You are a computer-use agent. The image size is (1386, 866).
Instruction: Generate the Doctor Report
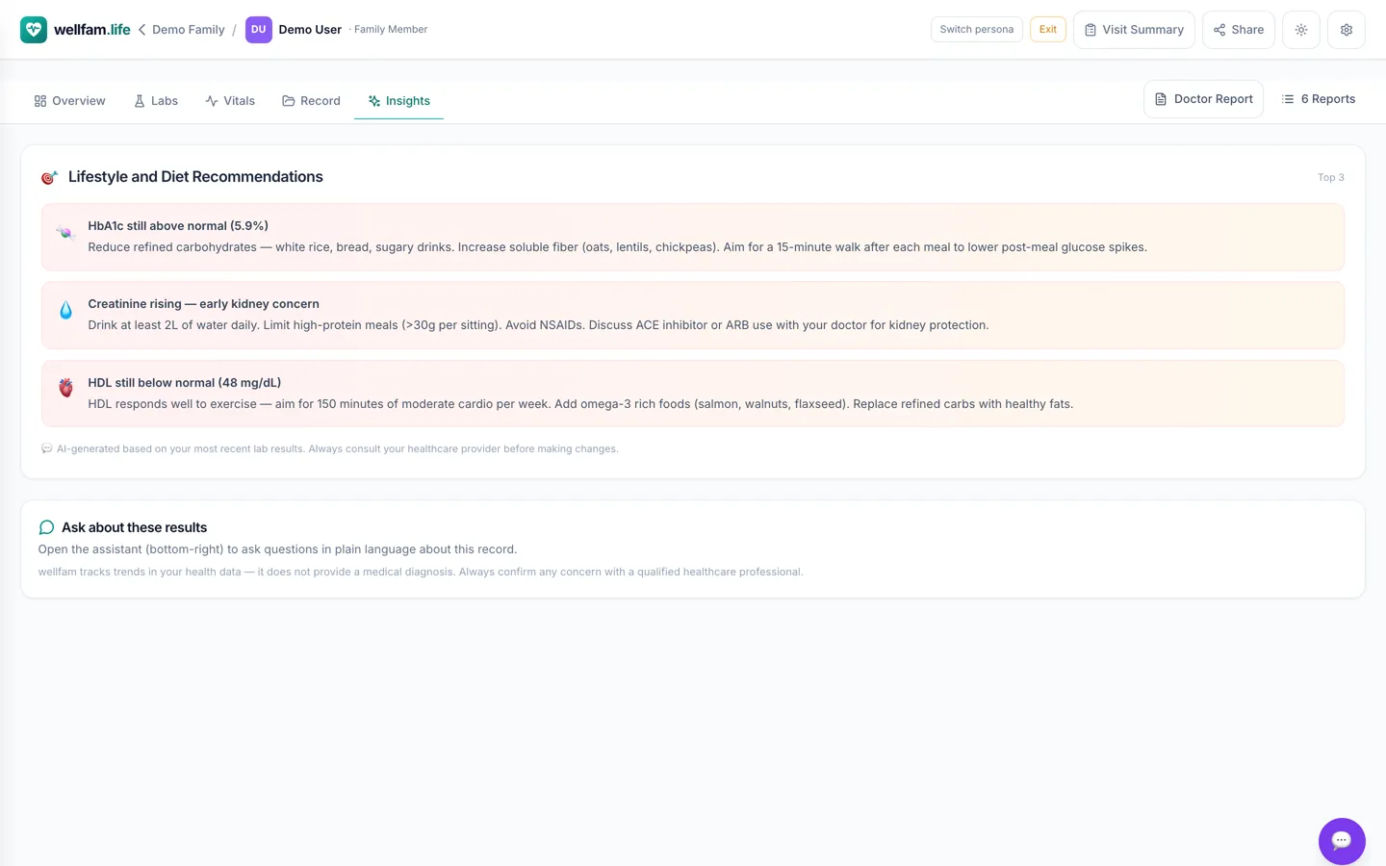tap(1203, 99)
